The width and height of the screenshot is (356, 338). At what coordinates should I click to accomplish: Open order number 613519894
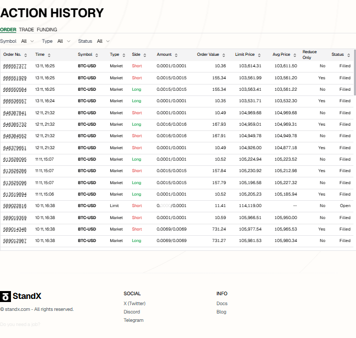pyautogui.click(x=15, y=194)
